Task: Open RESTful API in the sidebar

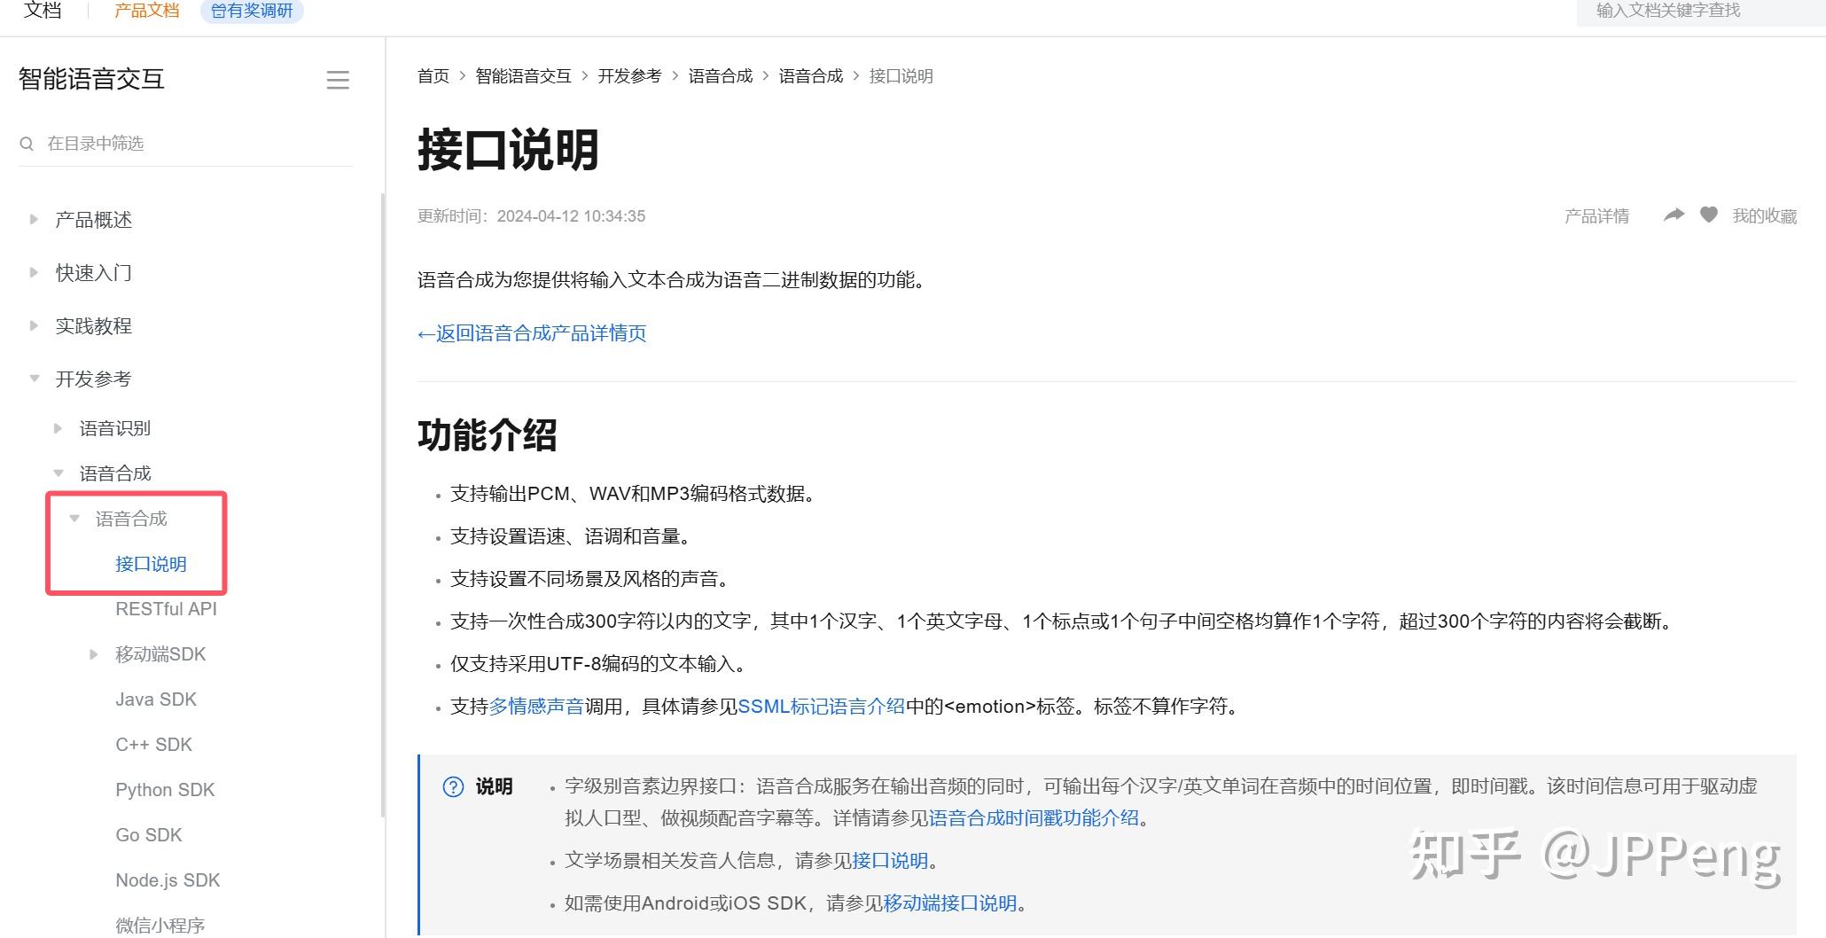Action: pos(166,609)
